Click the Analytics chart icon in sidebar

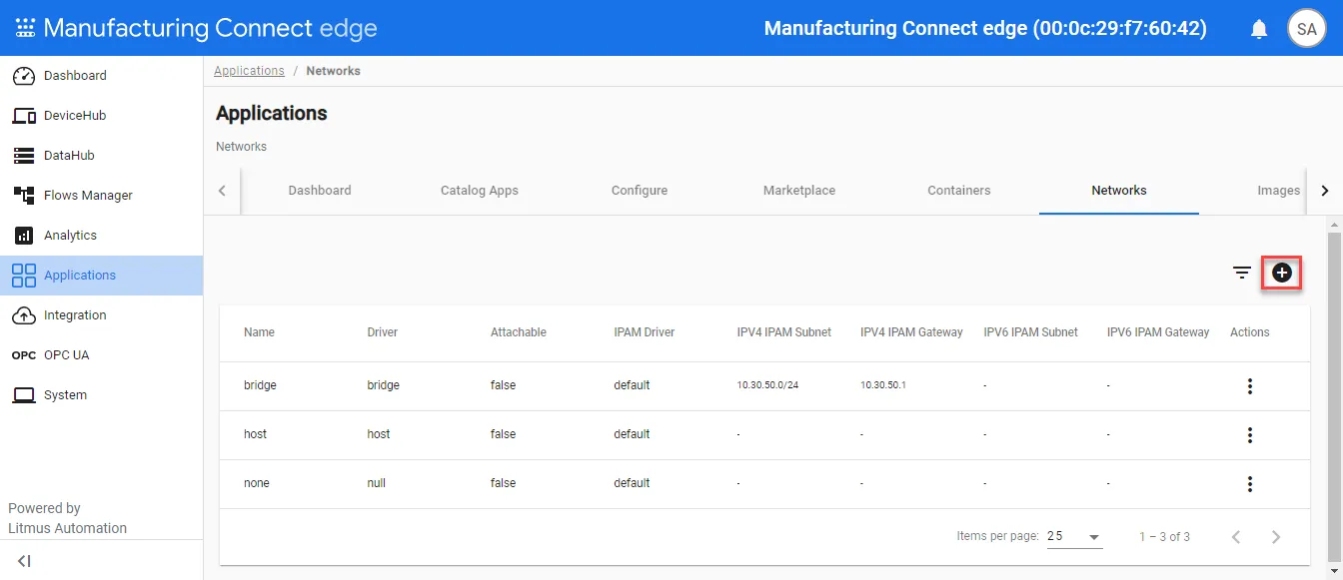click(x=24, y=236)
